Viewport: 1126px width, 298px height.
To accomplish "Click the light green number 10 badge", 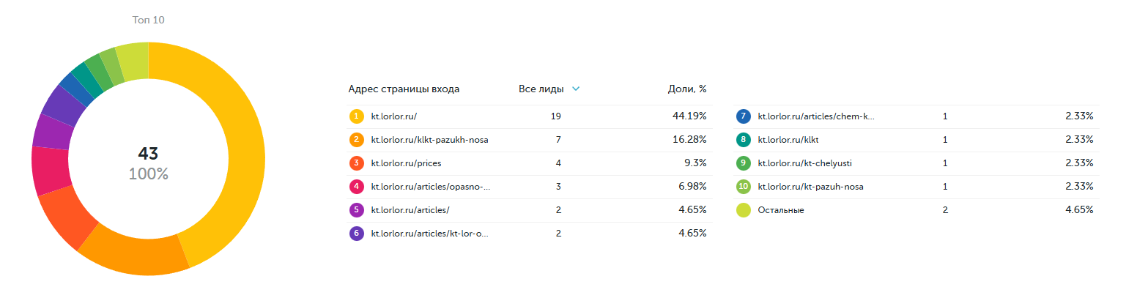I will [x=744, y=187].
